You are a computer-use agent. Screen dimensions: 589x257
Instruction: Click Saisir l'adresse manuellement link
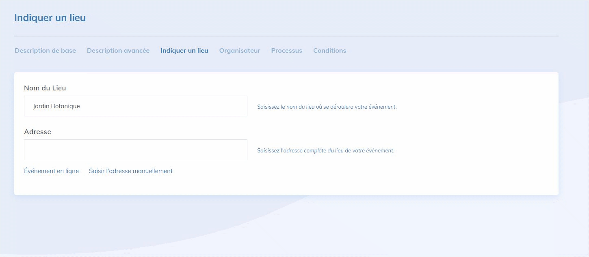[131, 171]
